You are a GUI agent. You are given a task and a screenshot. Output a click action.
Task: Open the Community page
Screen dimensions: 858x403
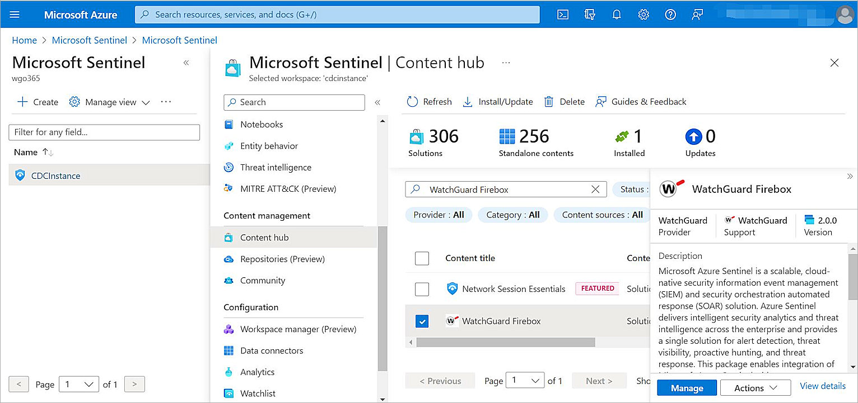click(263, 280)
